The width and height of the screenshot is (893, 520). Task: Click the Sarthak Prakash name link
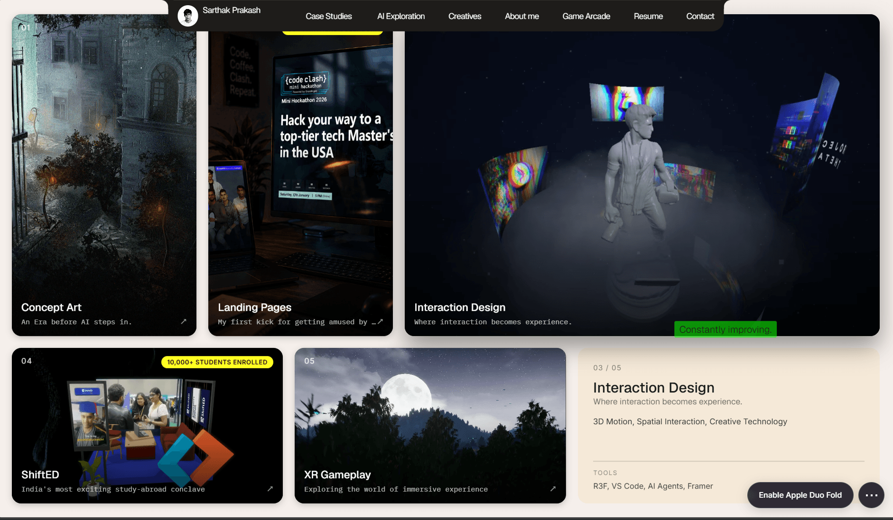[232, 10]
